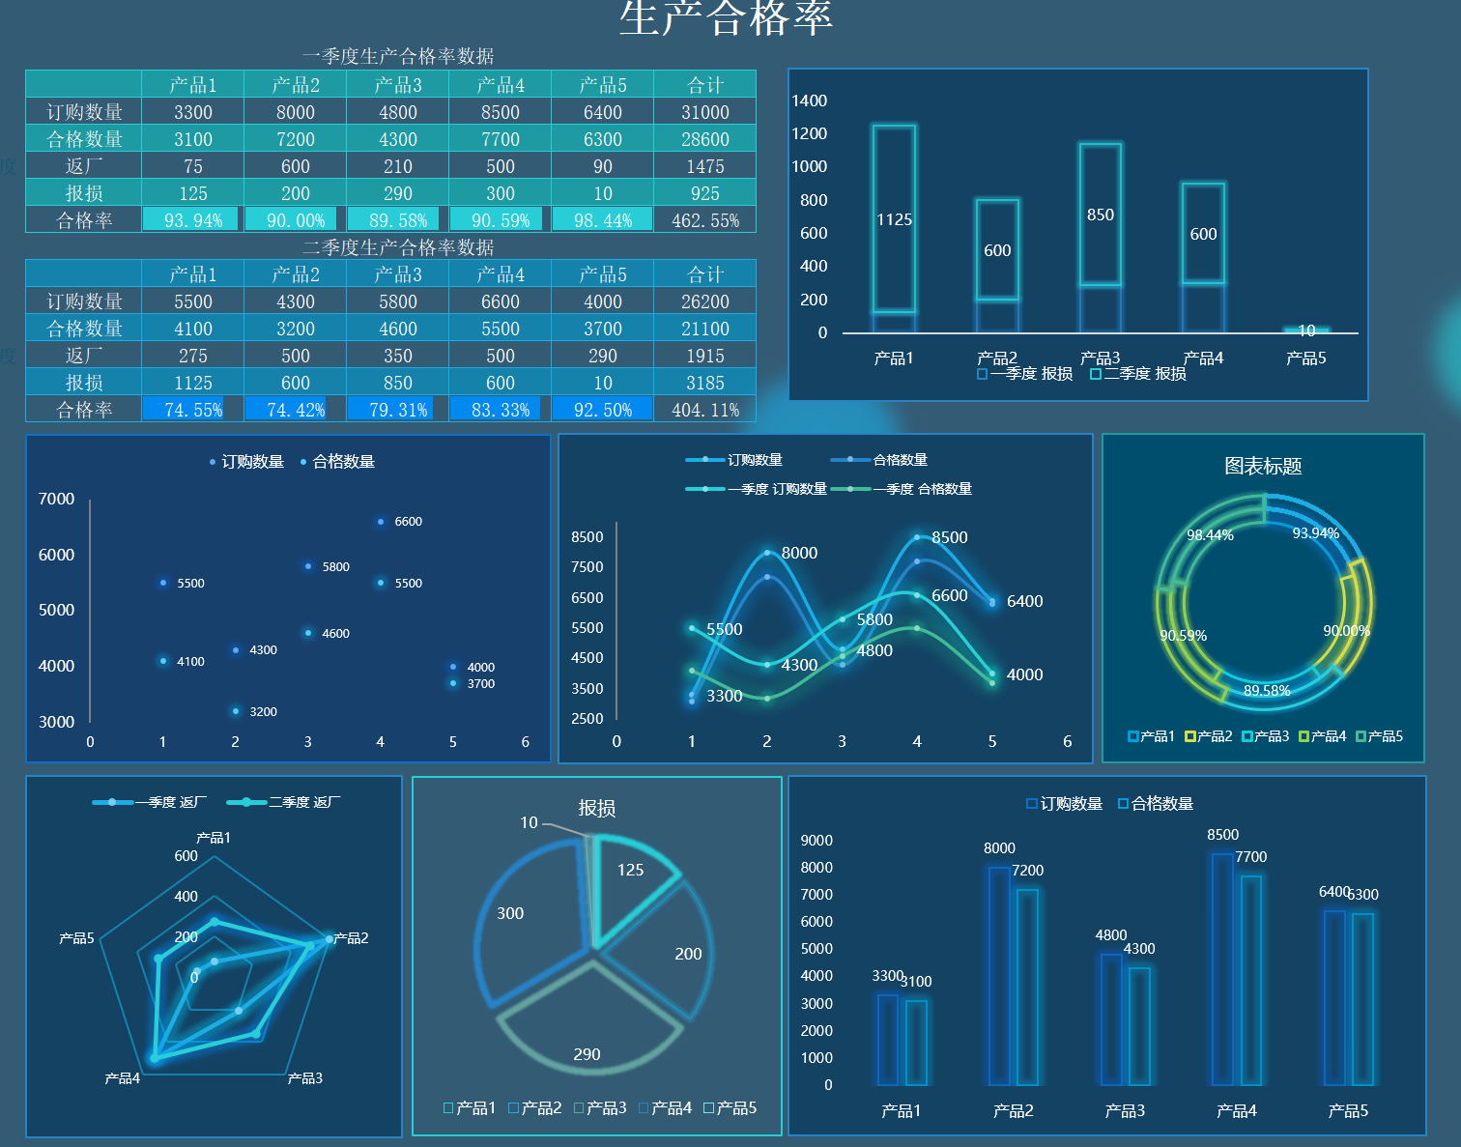The image size is (1461, 1147).
Task: Click the 二季度生产合格率数据 table title
Action: [398, 247]
